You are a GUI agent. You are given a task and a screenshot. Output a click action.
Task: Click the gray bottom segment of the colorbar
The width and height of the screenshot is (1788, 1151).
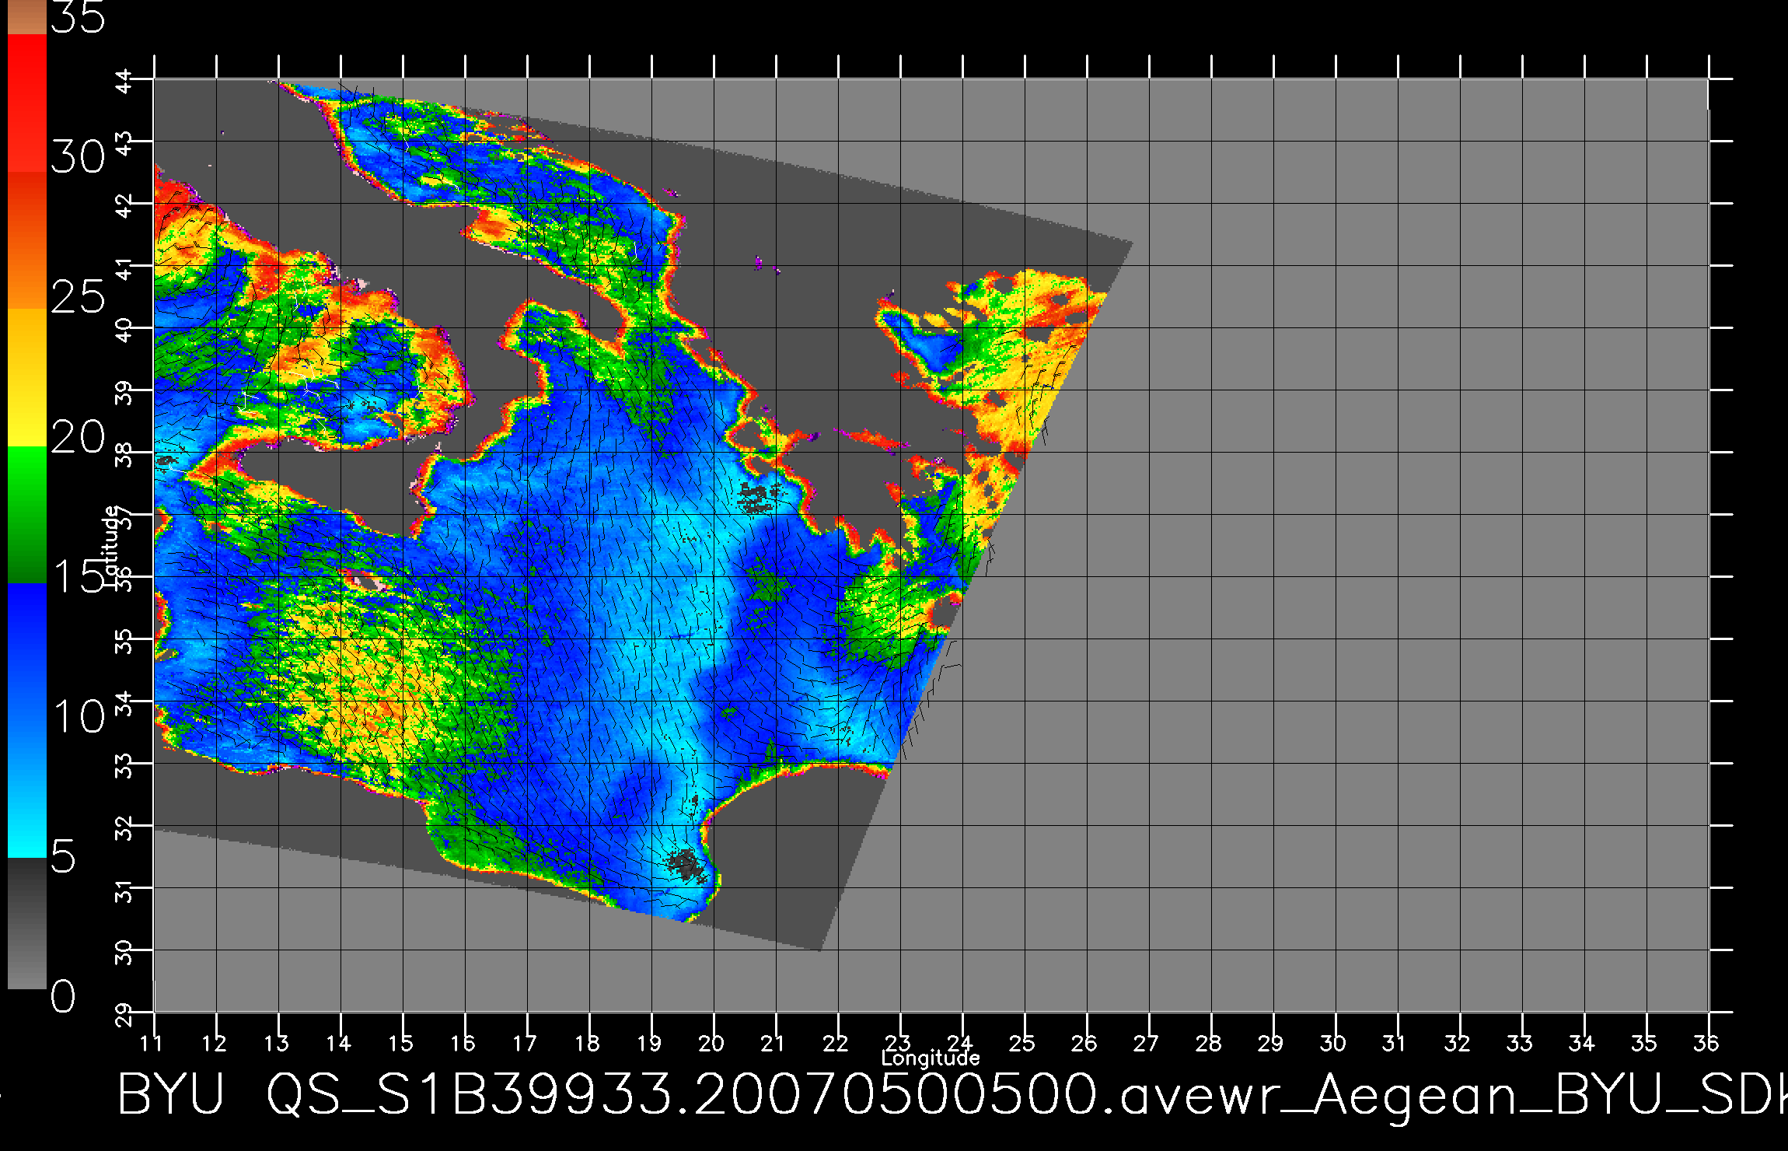pos(27,923)
